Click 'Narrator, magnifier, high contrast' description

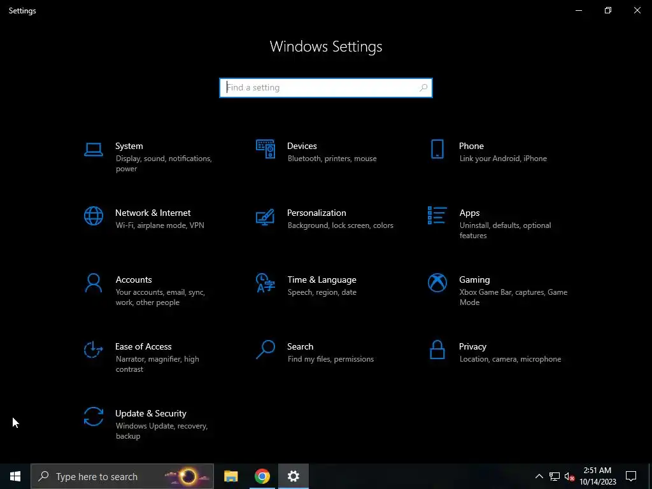[x=157, y=364]
